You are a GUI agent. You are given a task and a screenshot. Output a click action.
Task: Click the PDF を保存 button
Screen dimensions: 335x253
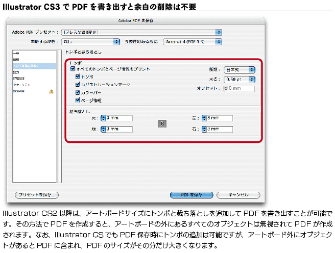pyautogui.click(x=192, y=195)
